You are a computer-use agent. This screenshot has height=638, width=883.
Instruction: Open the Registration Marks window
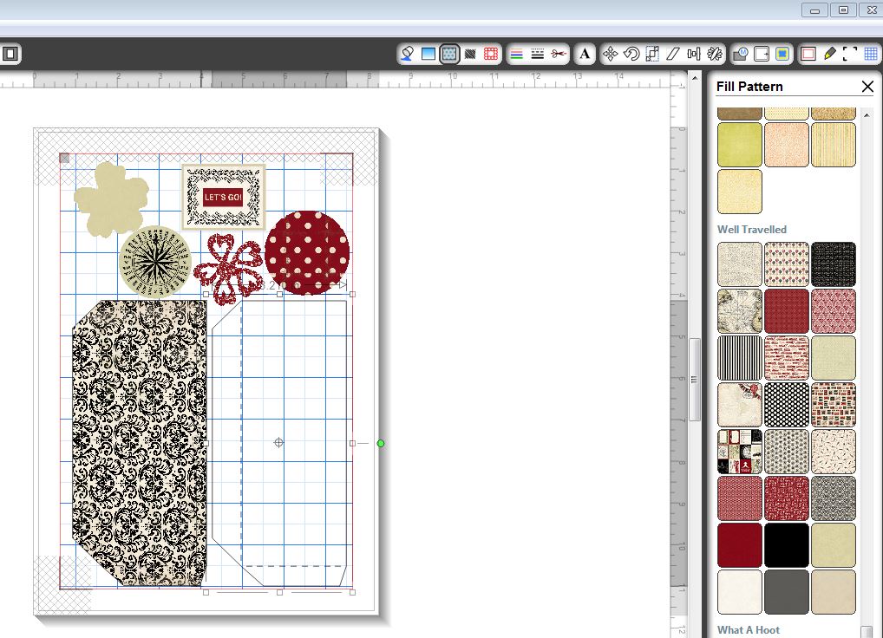(850, 54)
